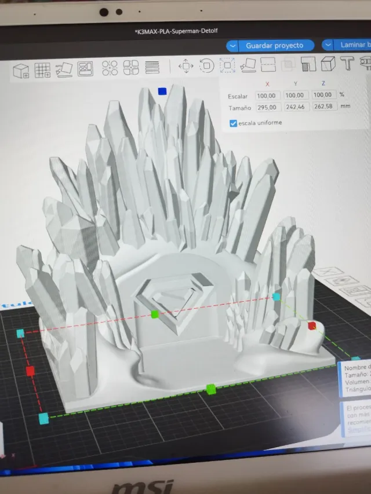Click the Laminar button
This screenshot has width=371, height=494.
coord(355,45)
